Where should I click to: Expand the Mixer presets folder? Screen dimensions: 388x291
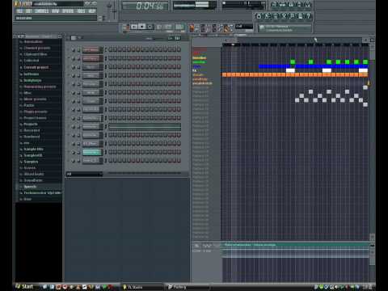coord(35,99)
